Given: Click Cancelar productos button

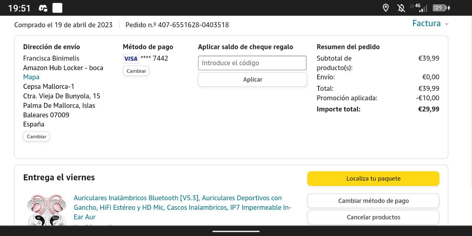Looking at the screenshot, I should click(x=373, y=217).
